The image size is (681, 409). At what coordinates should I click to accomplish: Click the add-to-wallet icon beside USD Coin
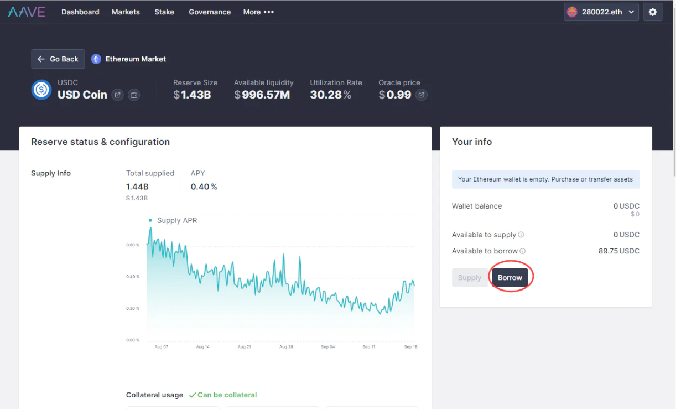134,95
